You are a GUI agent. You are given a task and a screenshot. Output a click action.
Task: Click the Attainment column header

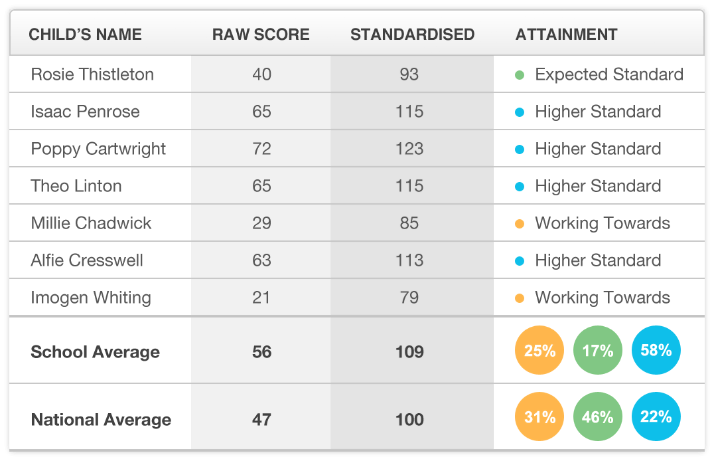[566, 35]
